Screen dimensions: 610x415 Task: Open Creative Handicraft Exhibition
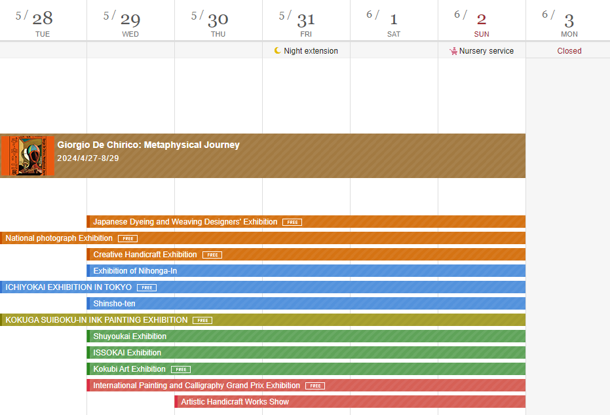306,254
